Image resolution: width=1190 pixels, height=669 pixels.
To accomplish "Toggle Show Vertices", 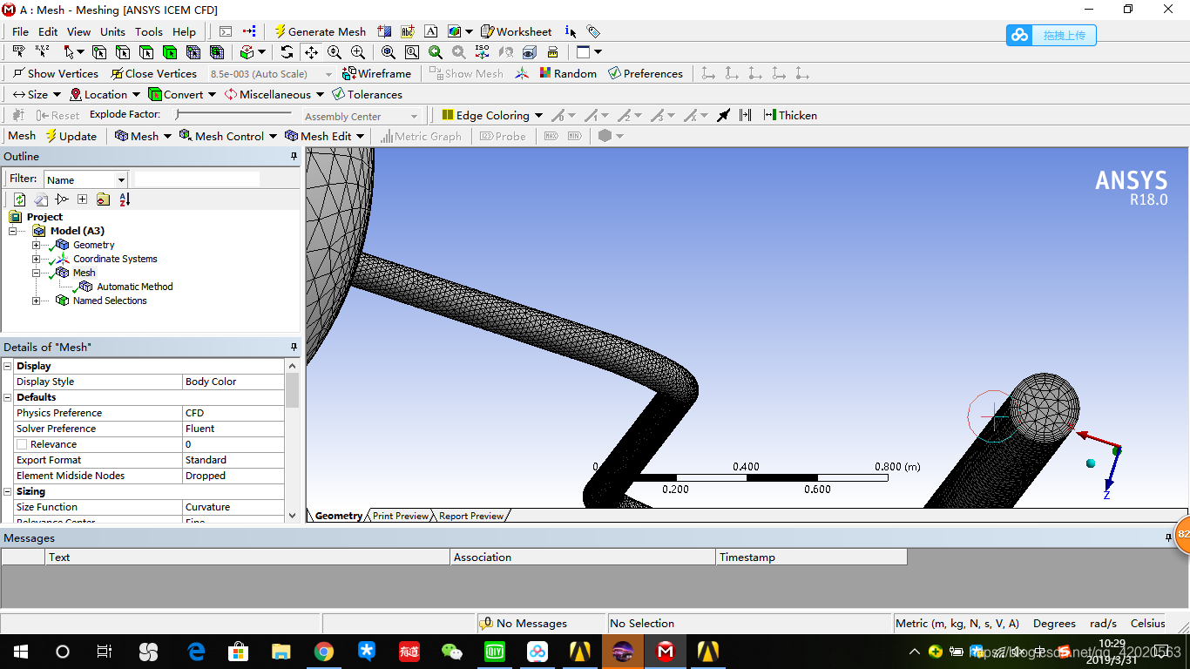I will 55,73.
